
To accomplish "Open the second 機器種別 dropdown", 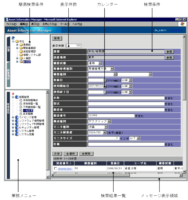I will 150,74.
